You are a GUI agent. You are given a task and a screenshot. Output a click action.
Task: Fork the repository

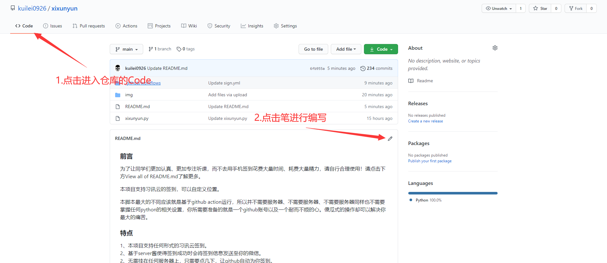[x=576, y=8]
